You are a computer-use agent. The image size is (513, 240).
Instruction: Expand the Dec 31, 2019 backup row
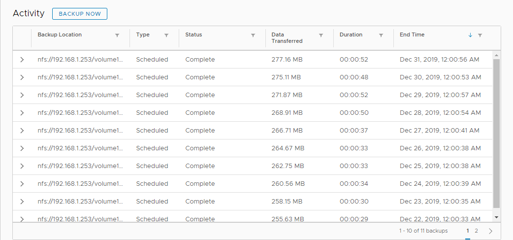(x=22, y=60)
